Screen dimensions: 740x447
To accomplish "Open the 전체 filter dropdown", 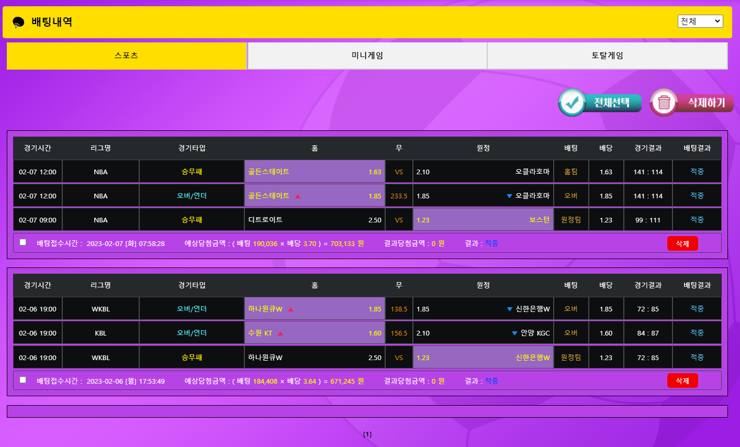I will pos(700,21).
